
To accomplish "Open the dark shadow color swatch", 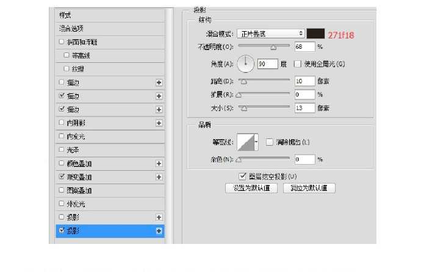I will [x=315, y=34].
